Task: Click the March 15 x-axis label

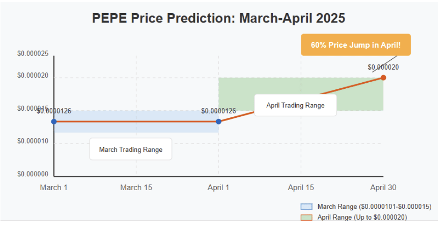Action: tap(136, 188)
